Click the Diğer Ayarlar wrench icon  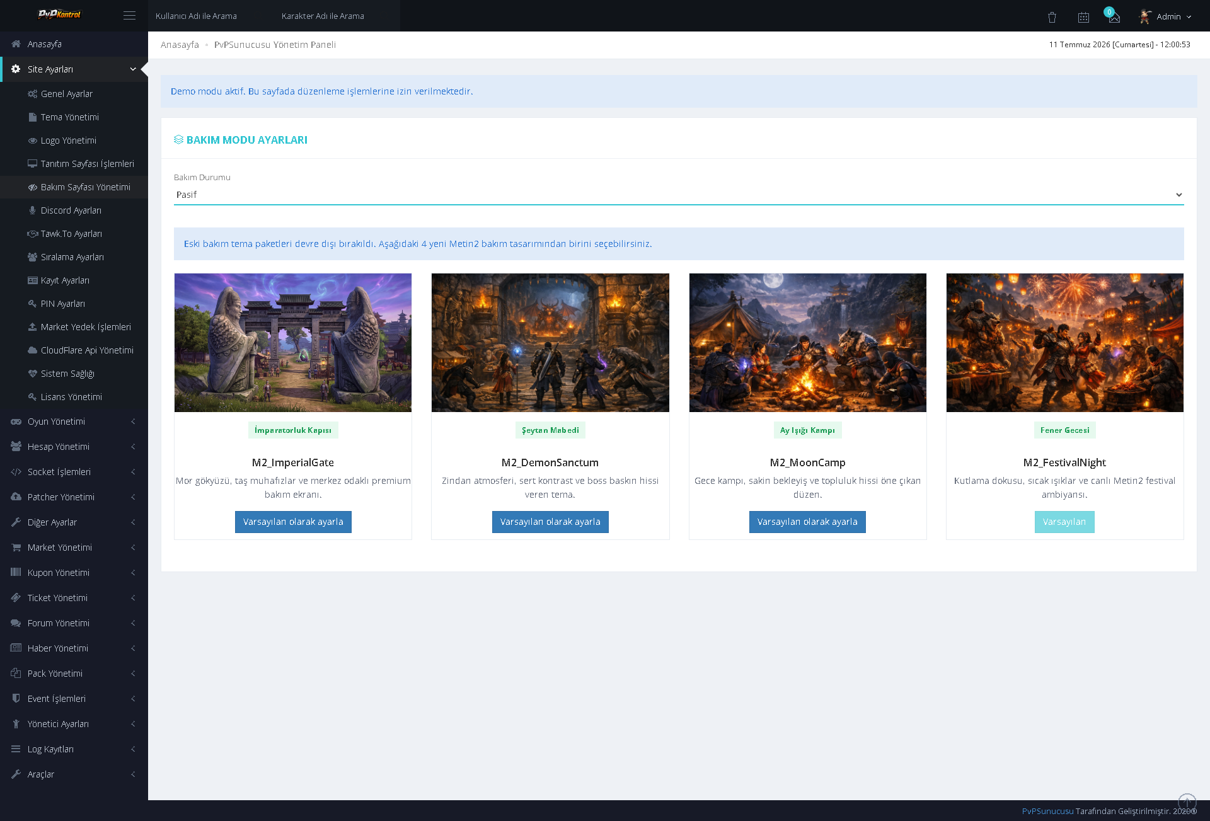coord(16,522)
